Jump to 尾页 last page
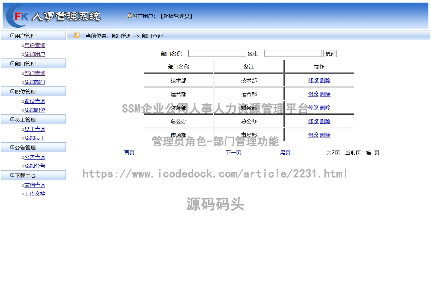The image size is (431, 297). pos(285,152)
